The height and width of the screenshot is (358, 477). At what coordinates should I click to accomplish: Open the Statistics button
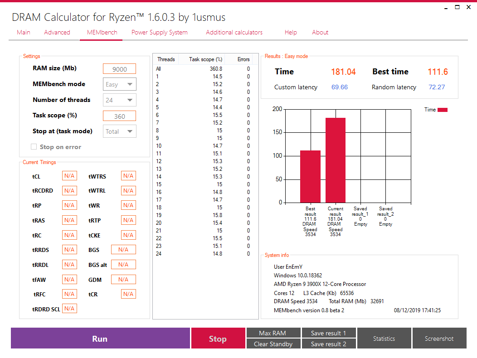[384, 338]
